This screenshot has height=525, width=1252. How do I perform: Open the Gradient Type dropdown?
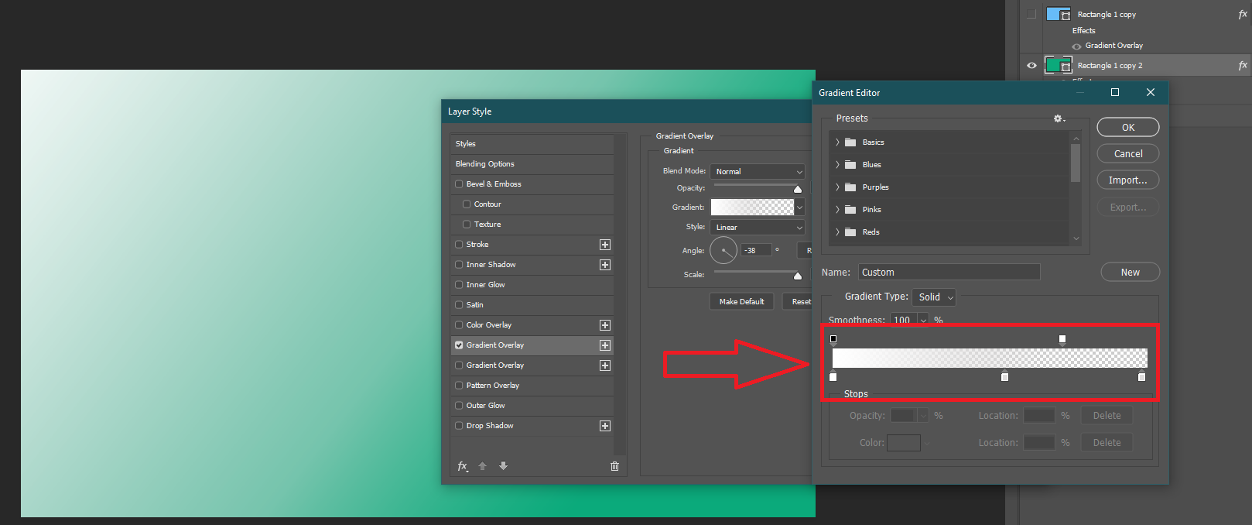click(934, 297)
